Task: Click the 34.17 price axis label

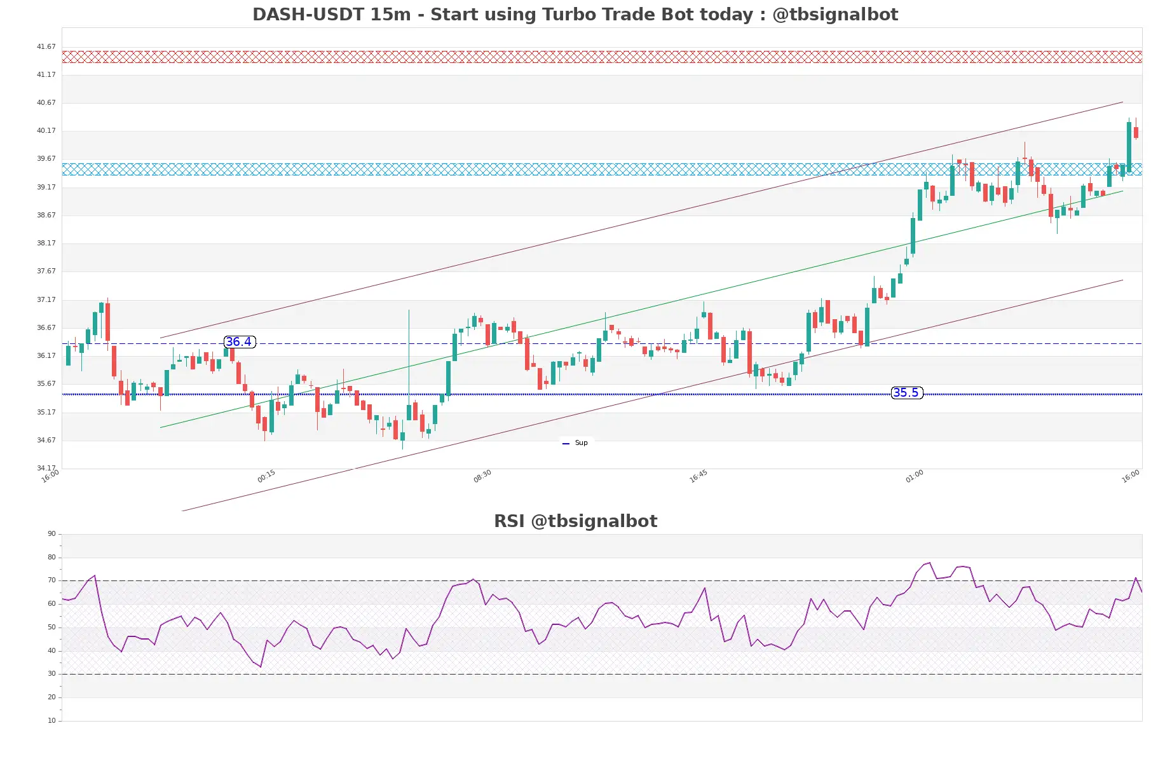Action: [46, 468]
